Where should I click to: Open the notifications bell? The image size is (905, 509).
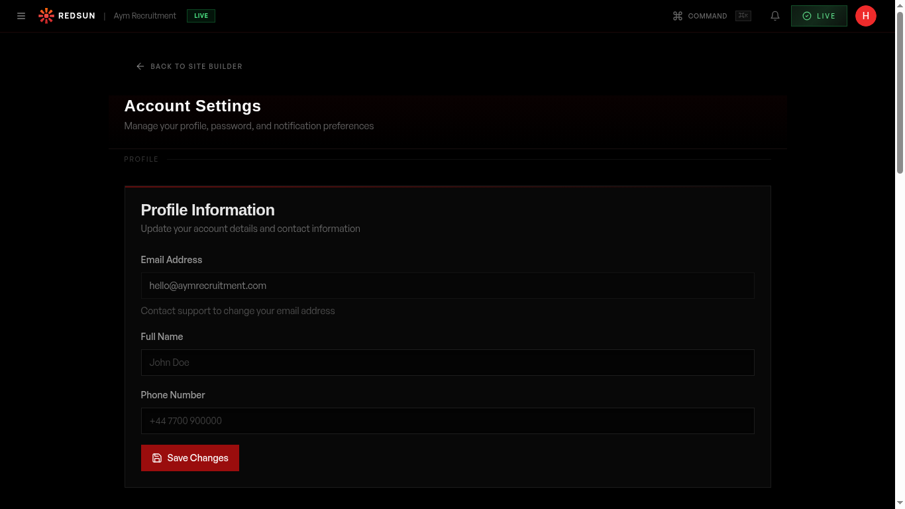point(774,15)
